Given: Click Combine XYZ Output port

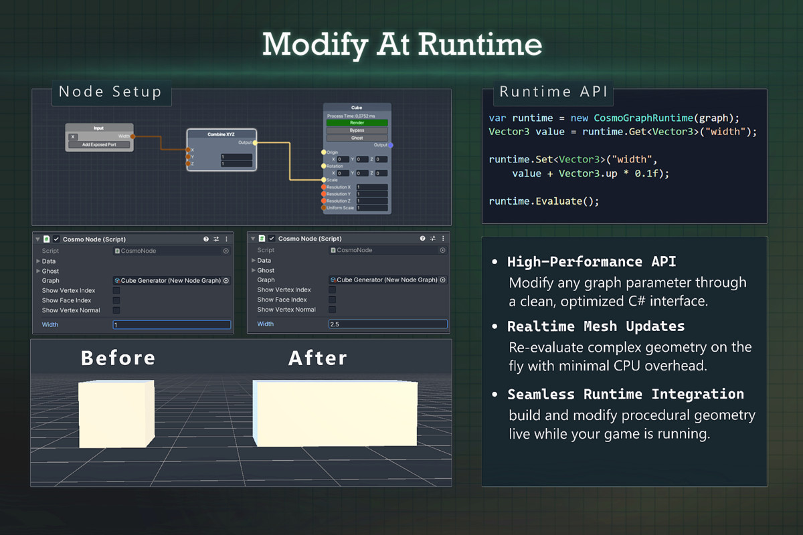Looking at the screenshot, I should [x=255, y=142].
